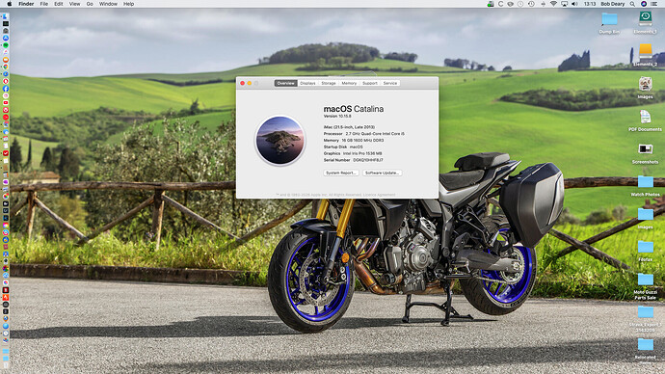Open the AirPlay display menu
Viewport: 665px width, 374px height.
(x=564, y=4)
